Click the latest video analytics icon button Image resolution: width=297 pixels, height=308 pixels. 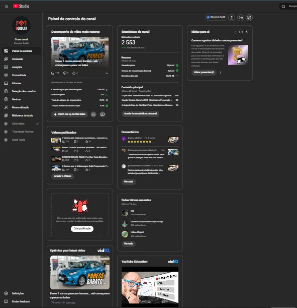93,114
